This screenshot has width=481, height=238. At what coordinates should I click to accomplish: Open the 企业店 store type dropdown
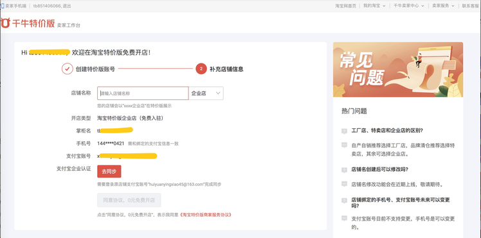click(206, 93)
